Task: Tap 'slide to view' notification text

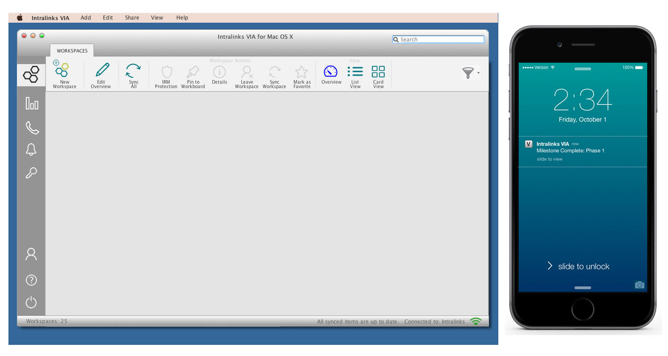Action: (x=550, y=159)
